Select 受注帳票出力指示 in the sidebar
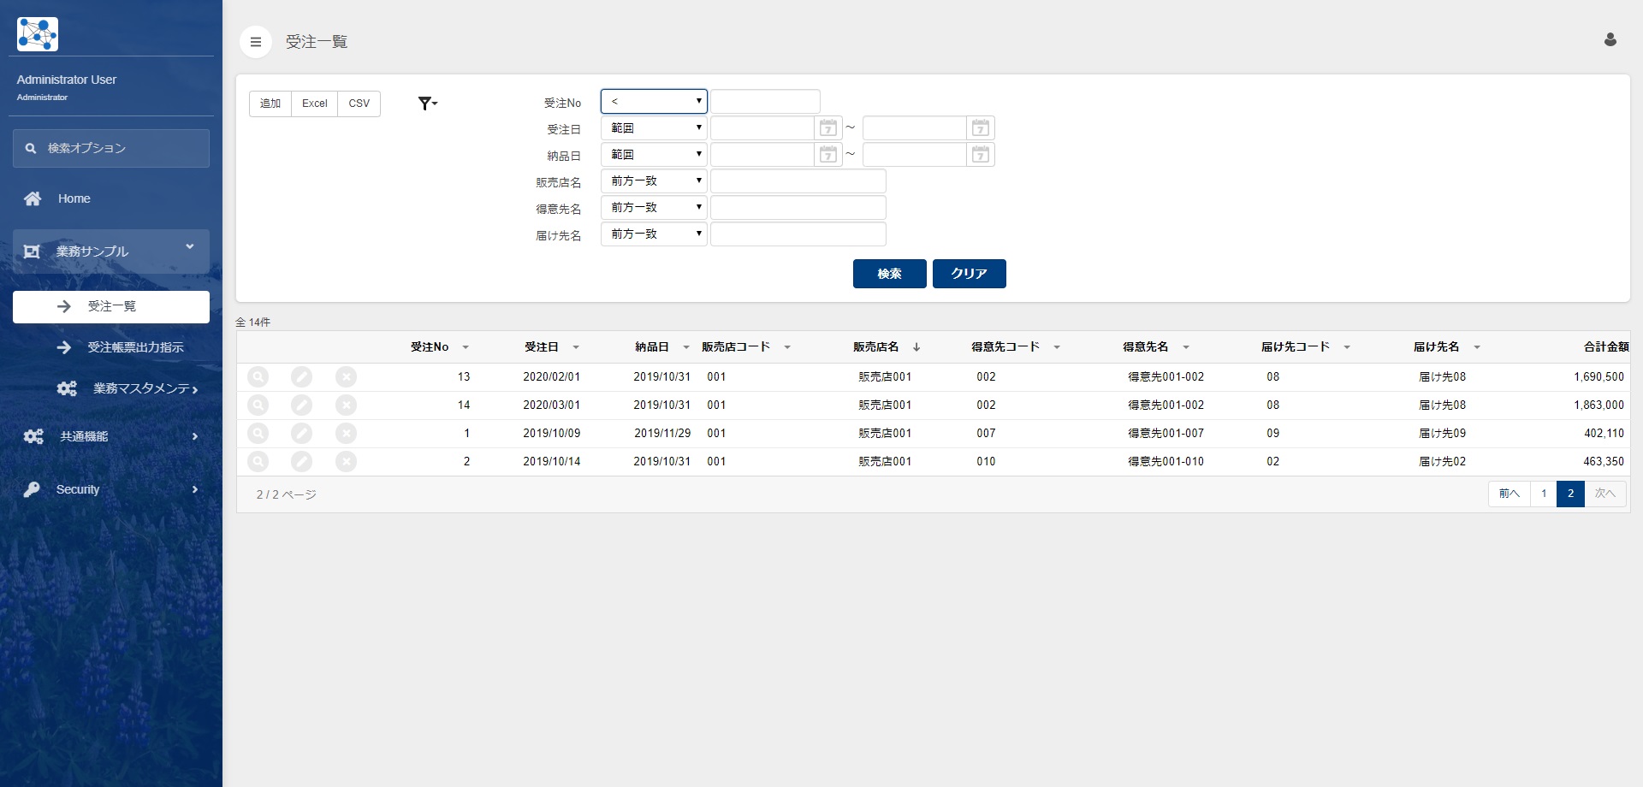Screen dimensions: 1643x787 tap(135, 347)
